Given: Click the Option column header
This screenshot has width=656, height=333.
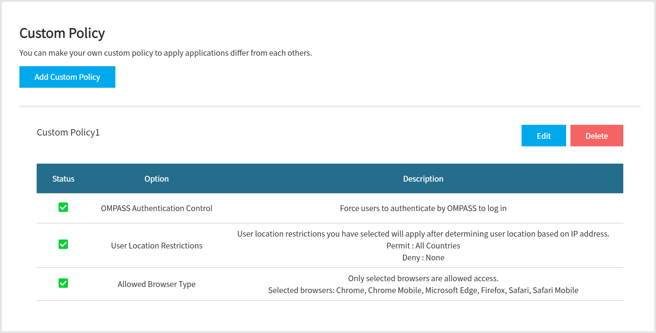Looking at the screenshot, I should click(156, 179).
